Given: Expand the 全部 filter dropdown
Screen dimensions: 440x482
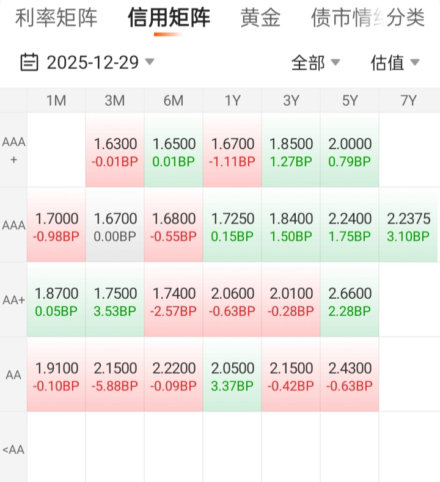Looking at the screenshot, I should coord(315,62).
